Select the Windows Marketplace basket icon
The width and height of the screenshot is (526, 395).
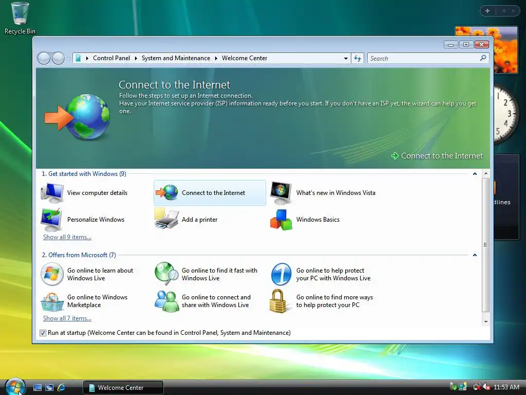[x=52, y=301]
